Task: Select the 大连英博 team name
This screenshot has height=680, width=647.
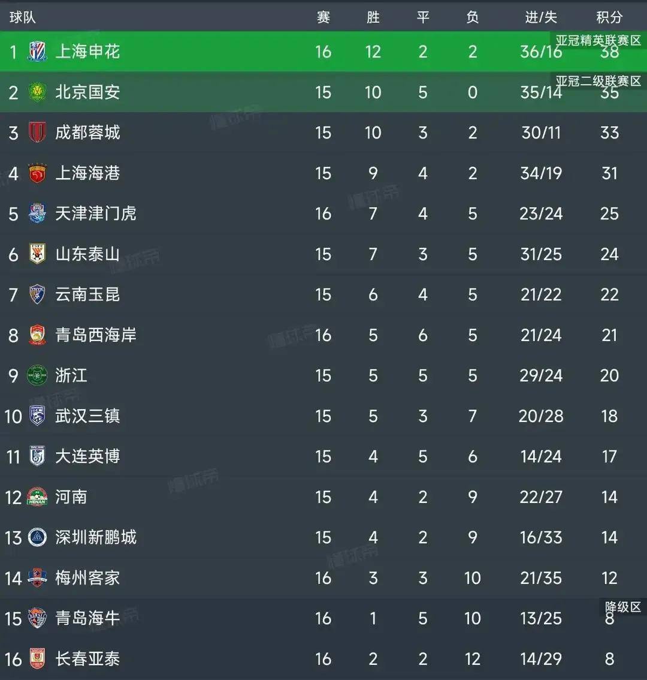Action: pyautogui.click(x=87, y=456)
